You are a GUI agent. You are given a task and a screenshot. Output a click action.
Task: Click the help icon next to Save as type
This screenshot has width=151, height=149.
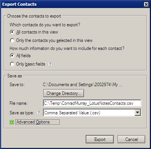(x=39, y=112)
